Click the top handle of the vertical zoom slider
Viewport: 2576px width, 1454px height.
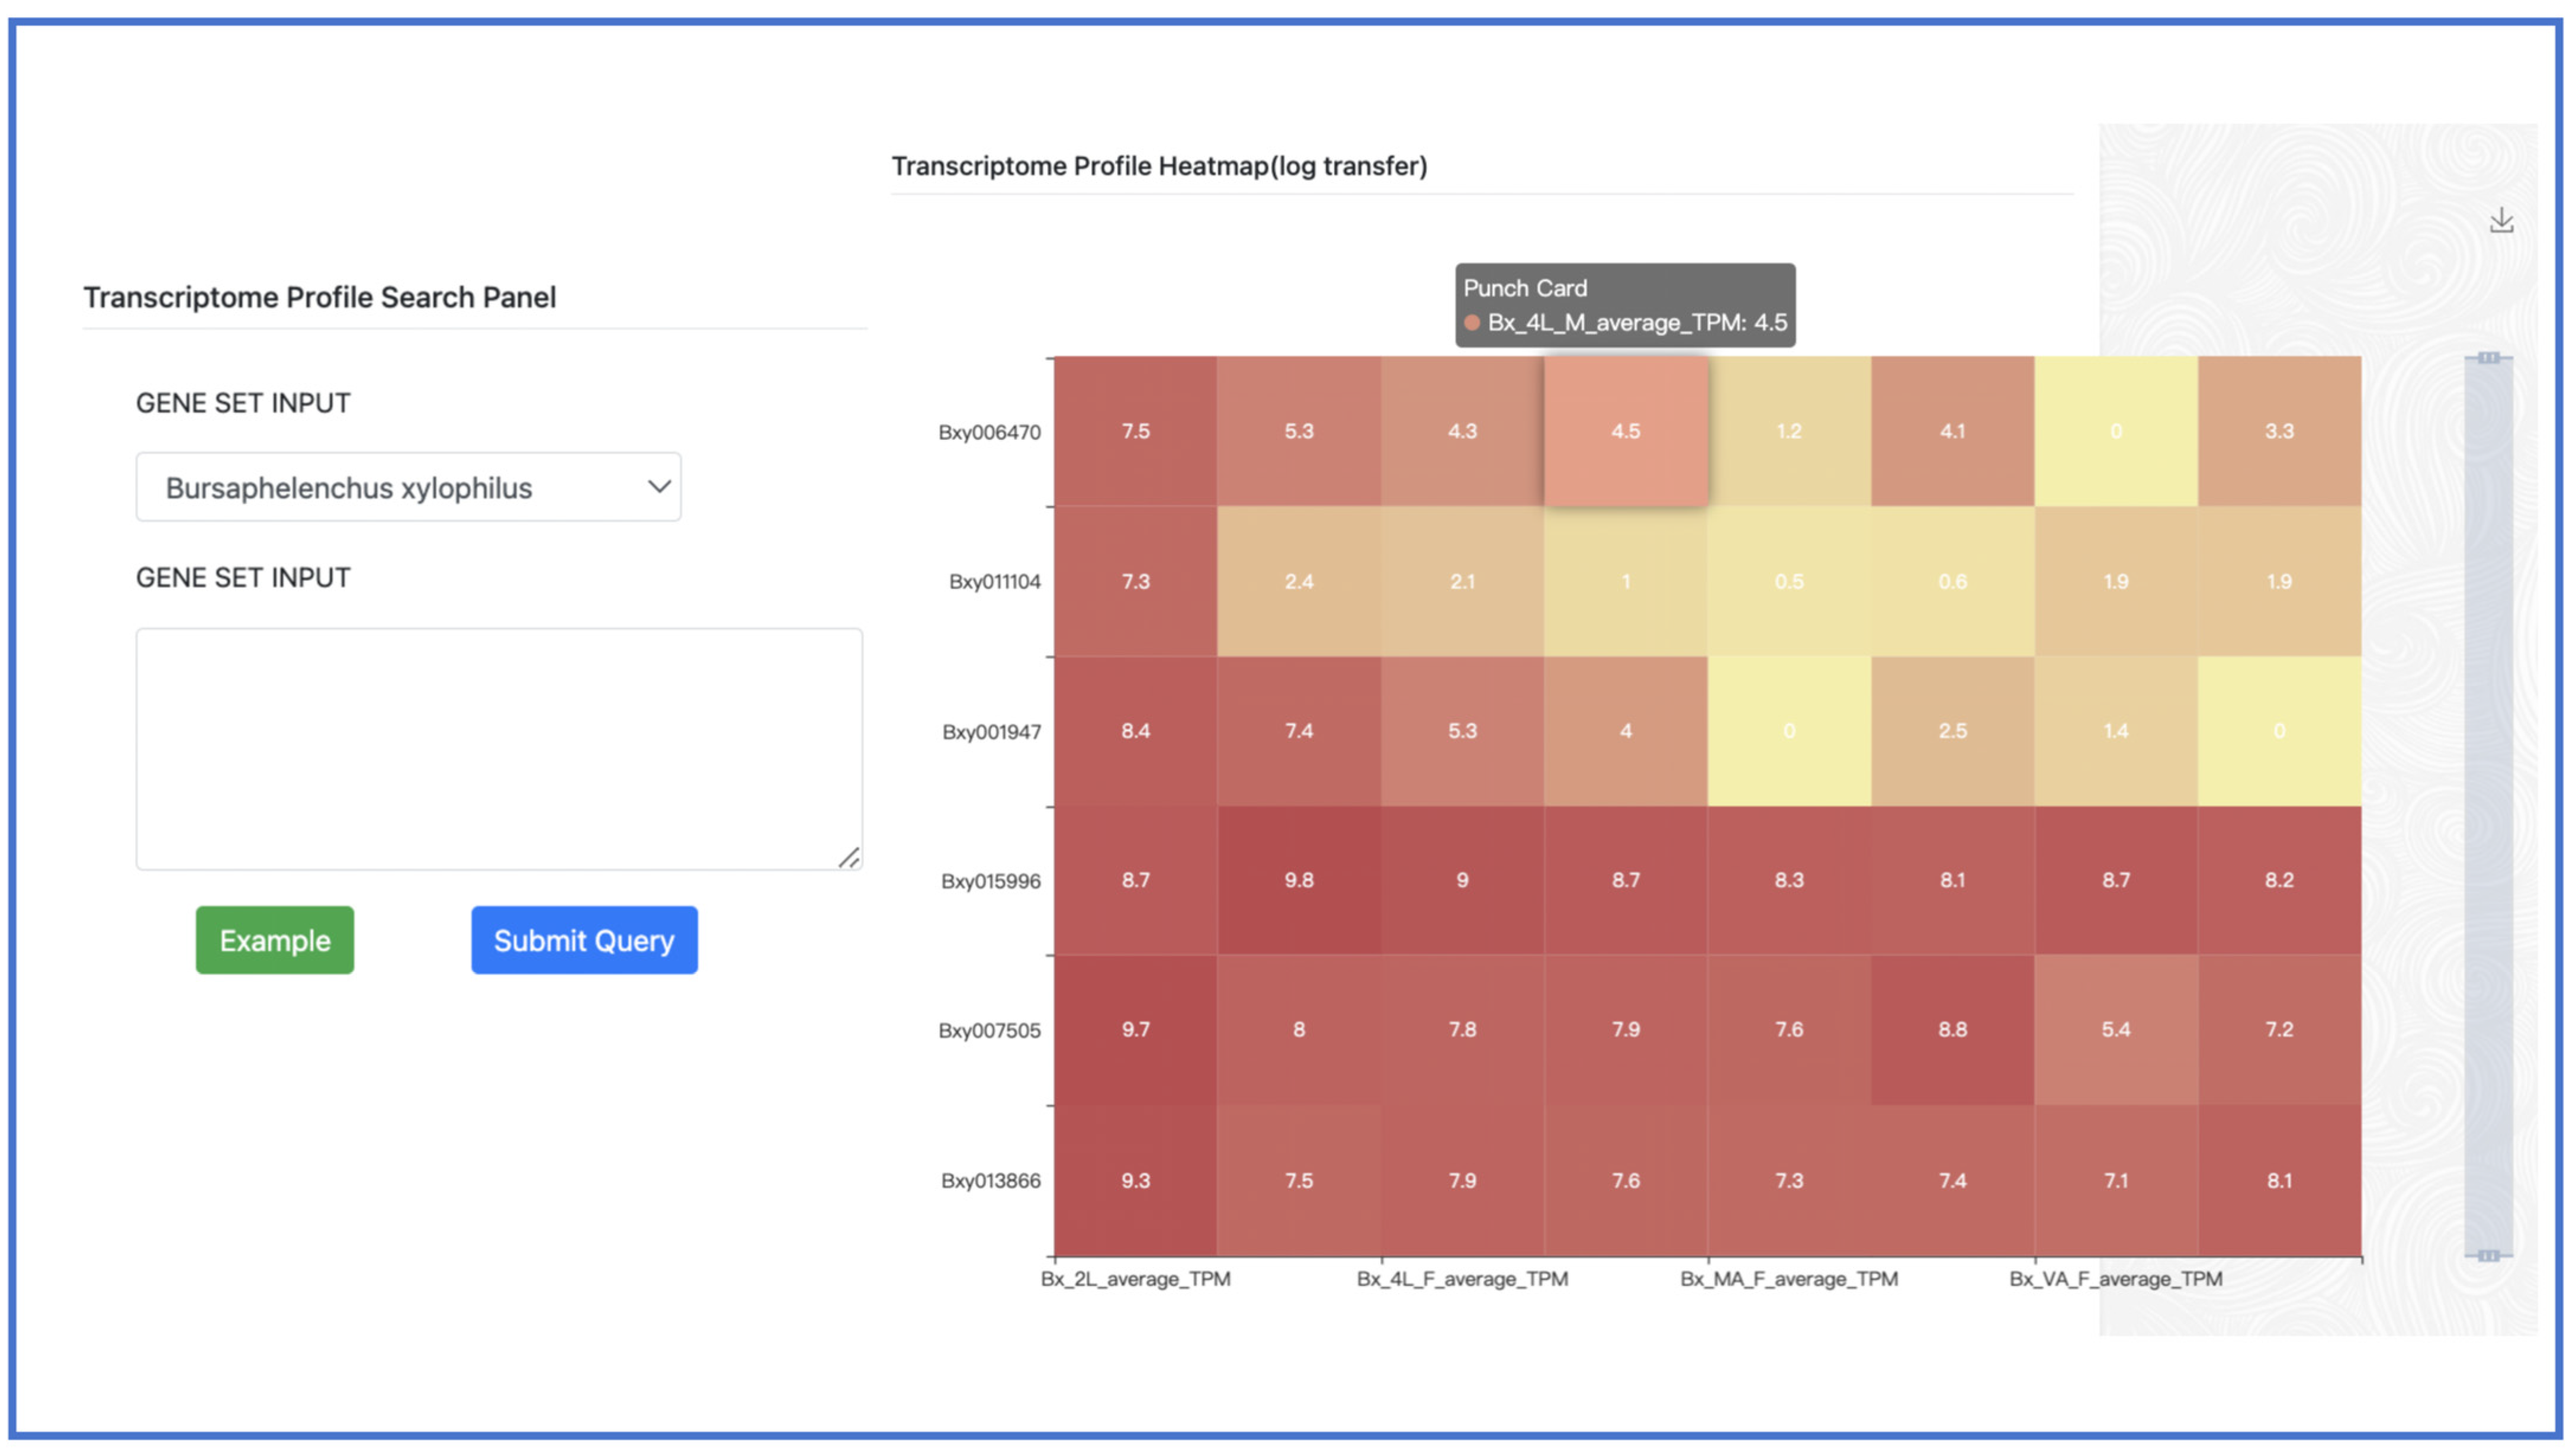point(2488,358)
